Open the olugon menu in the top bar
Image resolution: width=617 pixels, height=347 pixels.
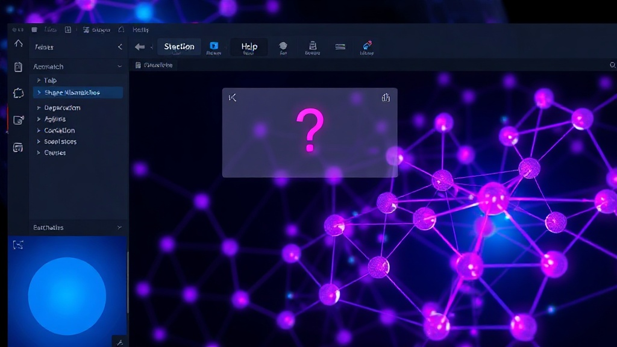tap(101, 30)
